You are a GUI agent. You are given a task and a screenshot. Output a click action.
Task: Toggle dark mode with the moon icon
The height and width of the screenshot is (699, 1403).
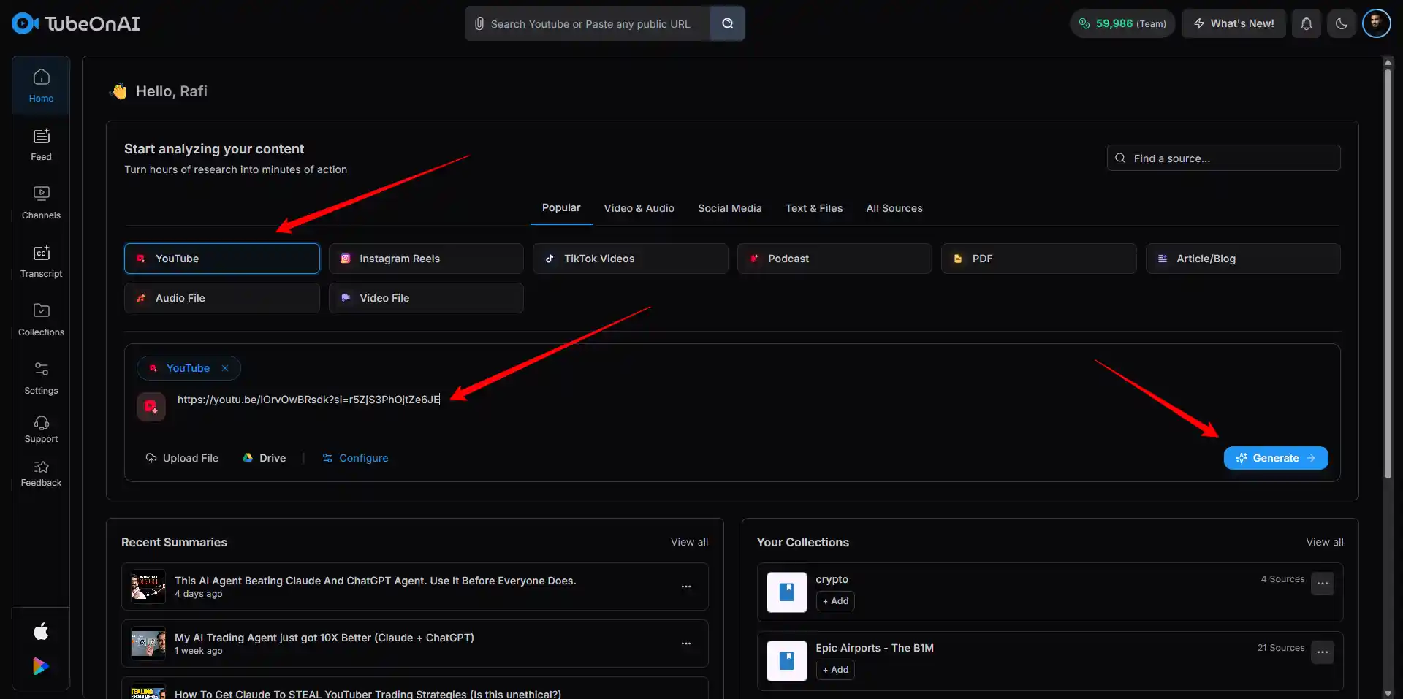coord(1342,23)
